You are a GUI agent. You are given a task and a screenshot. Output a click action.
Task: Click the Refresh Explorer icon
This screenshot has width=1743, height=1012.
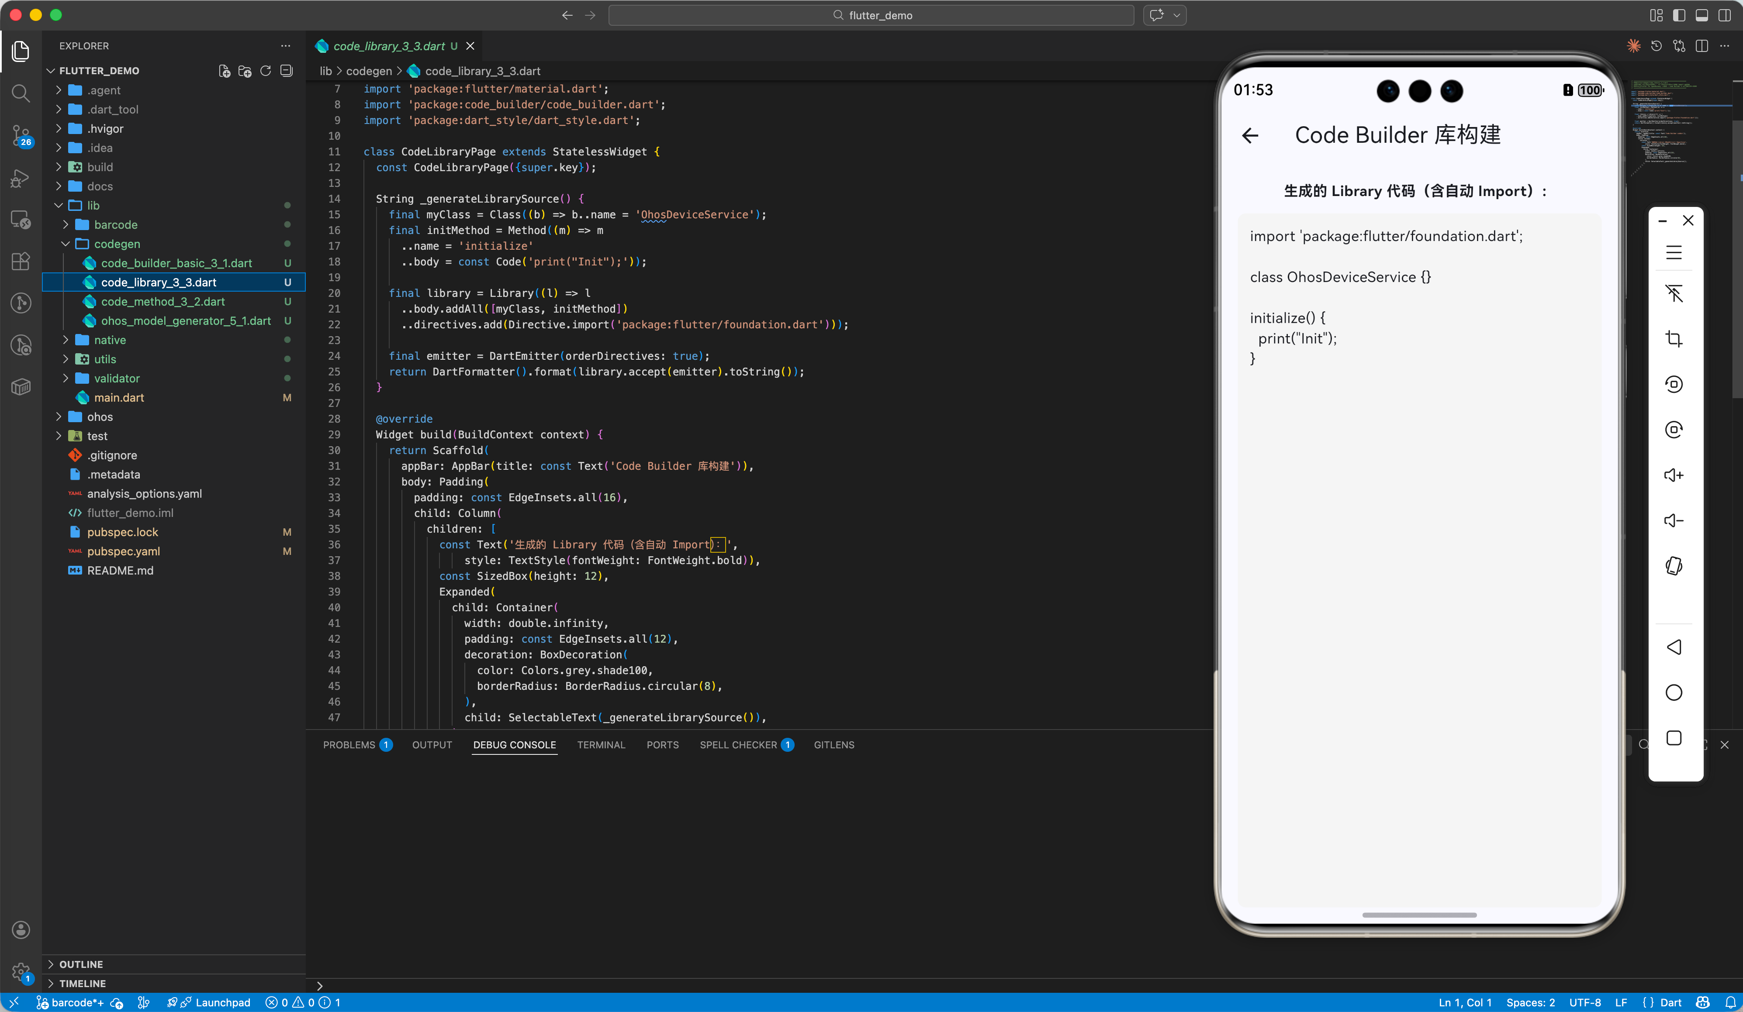[x=265, y=71]
